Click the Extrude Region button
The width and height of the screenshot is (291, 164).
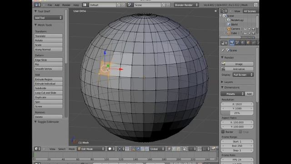[x=48, y=79]
